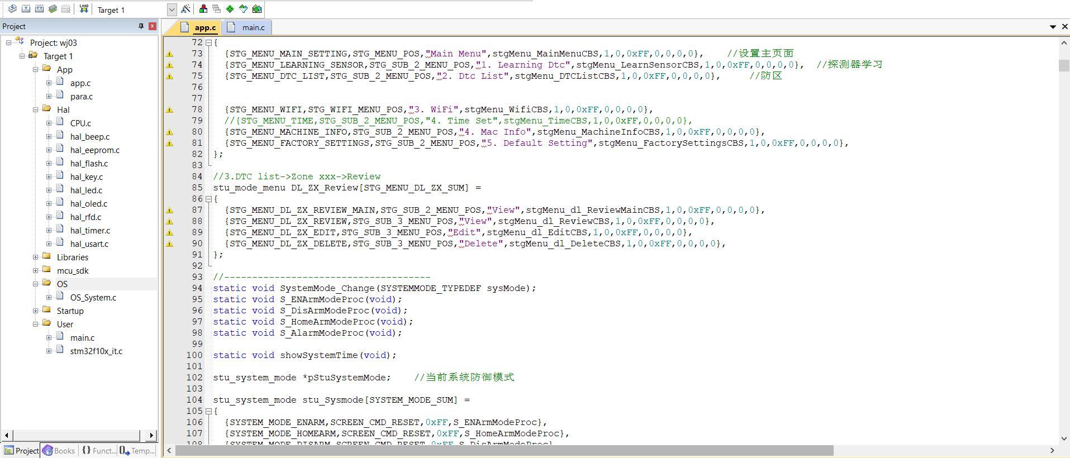This screenshot has height=458, width=1070.
Task: Collapse the Project: wj03 root node
Action: pyautogui.click(x=8, y=42)
